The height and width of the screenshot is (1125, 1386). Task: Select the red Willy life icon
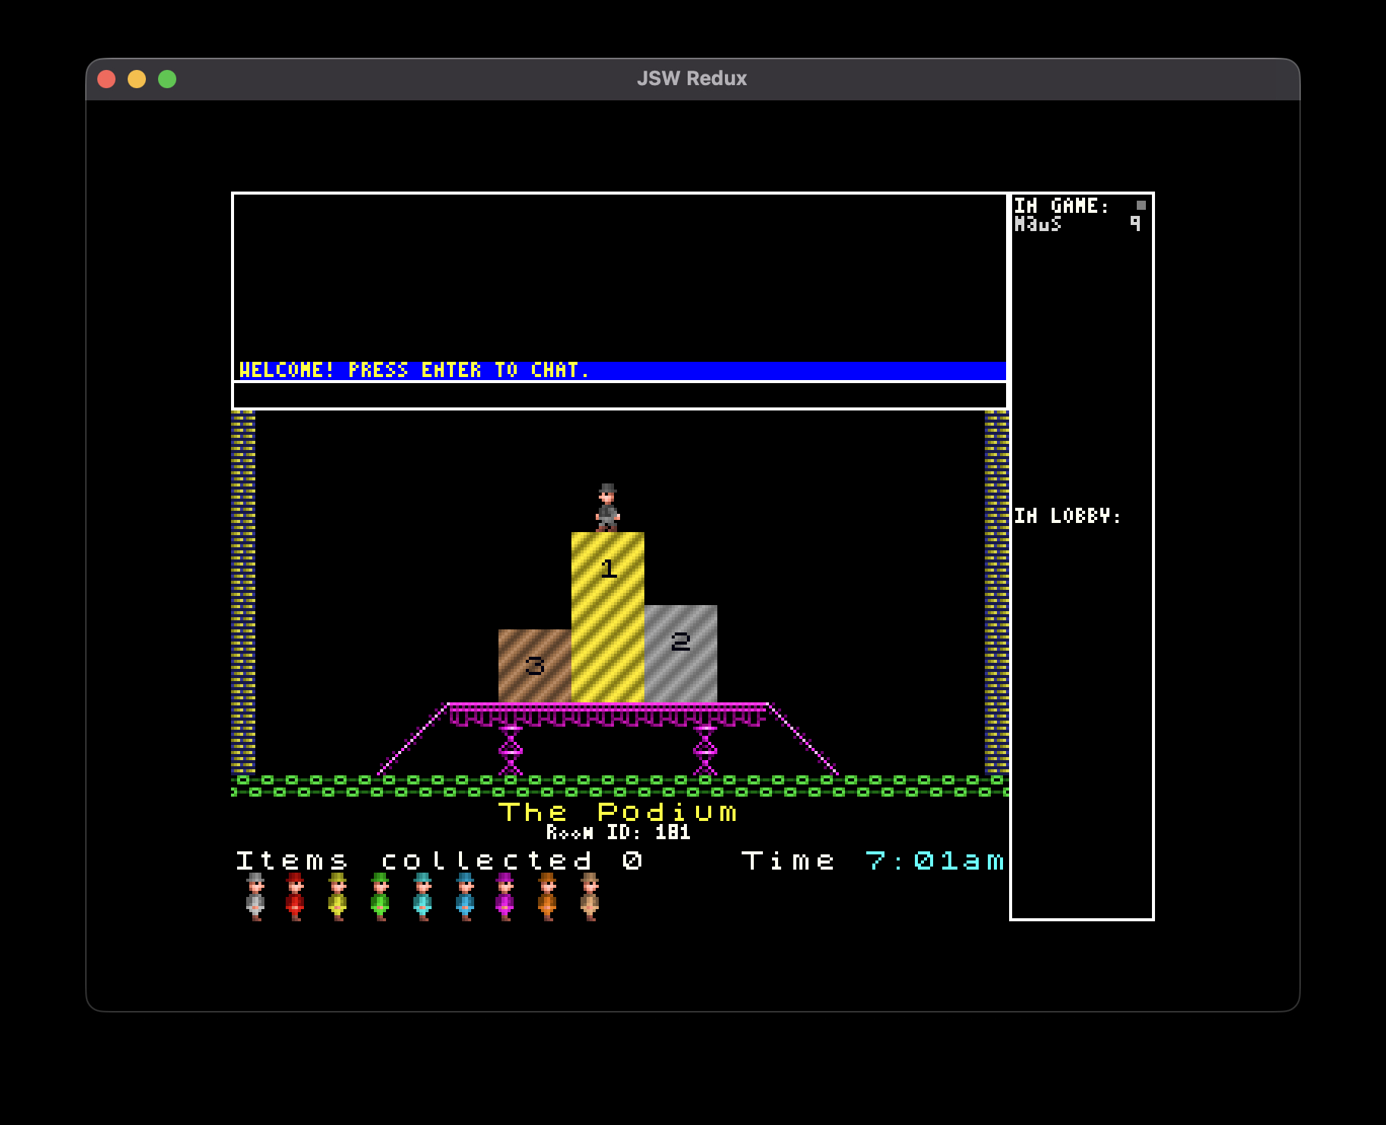pyautogui.click(x=296, y=897)
